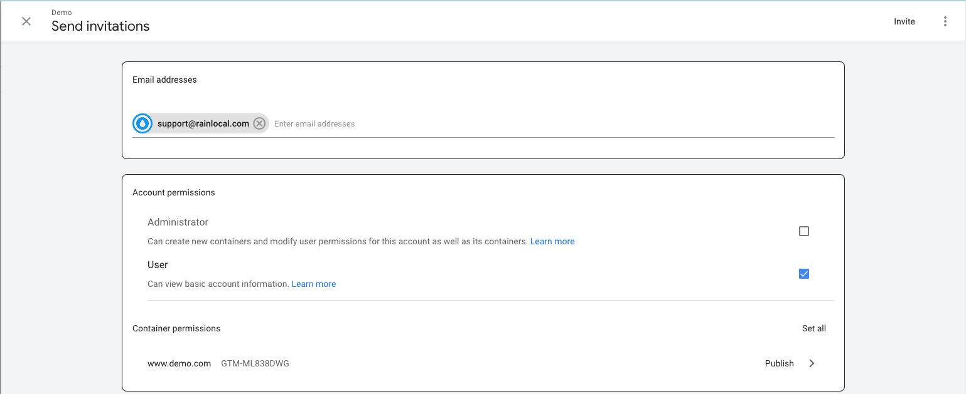This screenshot has height=394, width=966.
Task: Click the User permission label
Action: [x=158, y=265]
